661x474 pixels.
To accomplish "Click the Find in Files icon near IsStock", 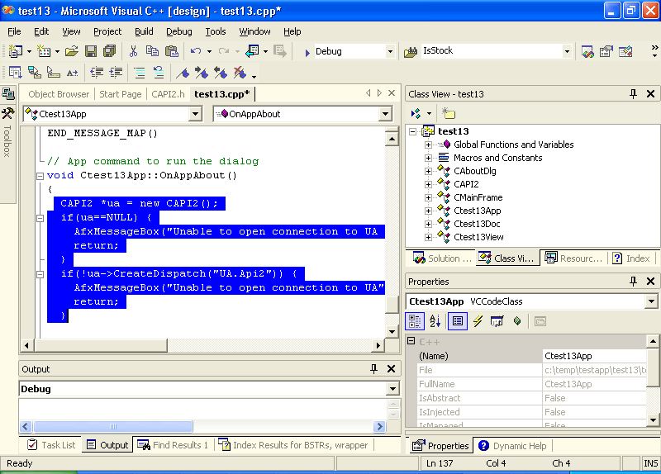I will coord(411,52).
